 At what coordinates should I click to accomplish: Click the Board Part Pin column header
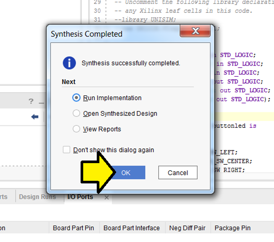(74, 228)
